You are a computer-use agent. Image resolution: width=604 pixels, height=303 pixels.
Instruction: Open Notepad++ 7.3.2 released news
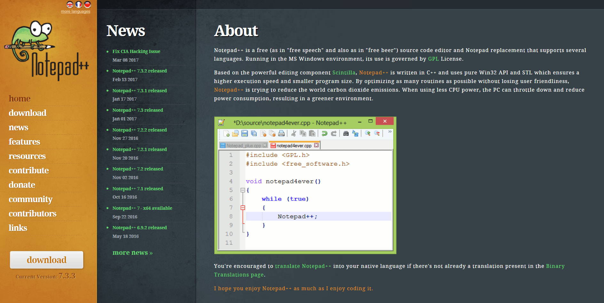140,71
